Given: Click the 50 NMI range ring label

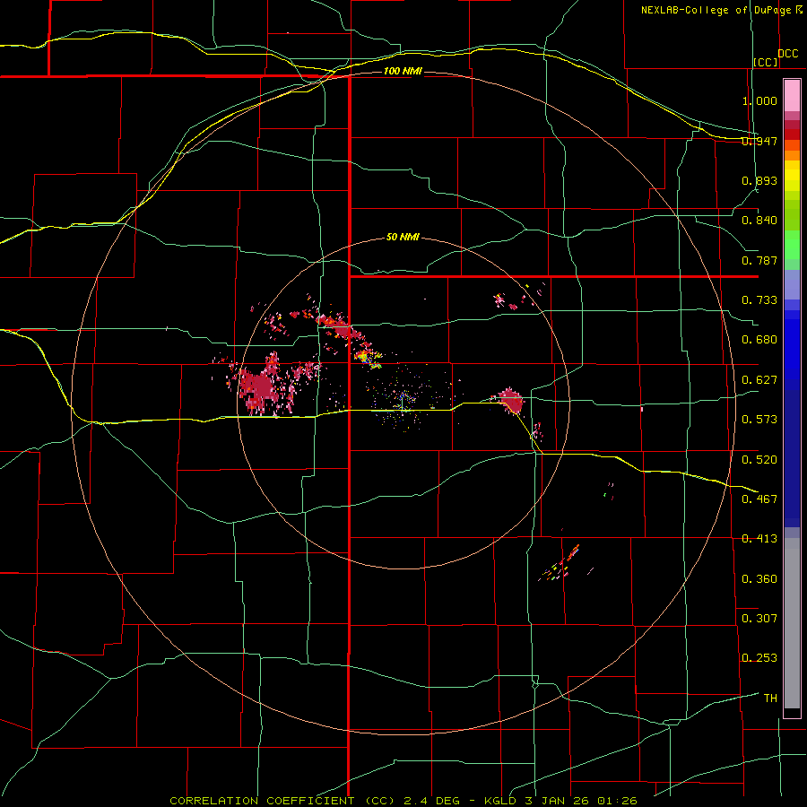Looking at the screenshot, I should click(403, 238).
